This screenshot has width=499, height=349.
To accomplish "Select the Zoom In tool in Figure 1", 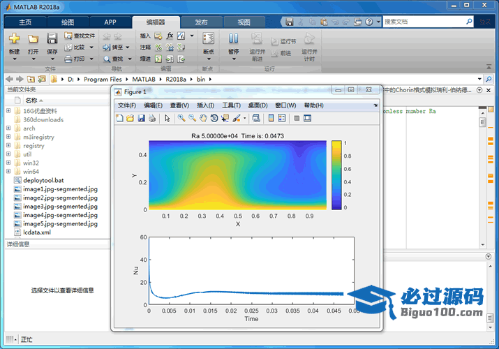I will tap(181, 119).
